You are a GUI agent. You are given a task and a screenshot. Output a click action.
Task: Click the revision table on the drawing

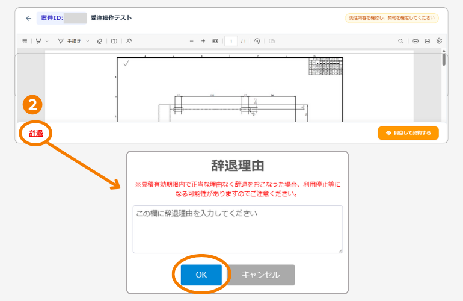[326, 67]
